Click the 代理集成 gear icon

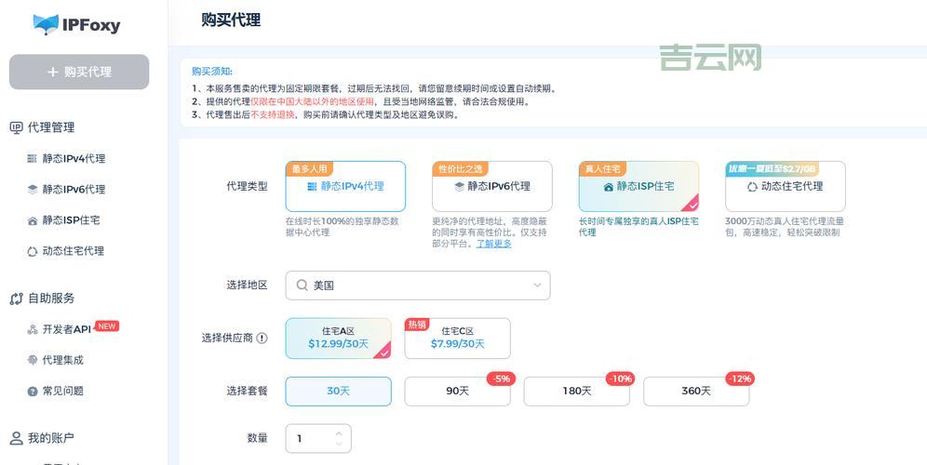pyautogui.click(x=32, y=360)
